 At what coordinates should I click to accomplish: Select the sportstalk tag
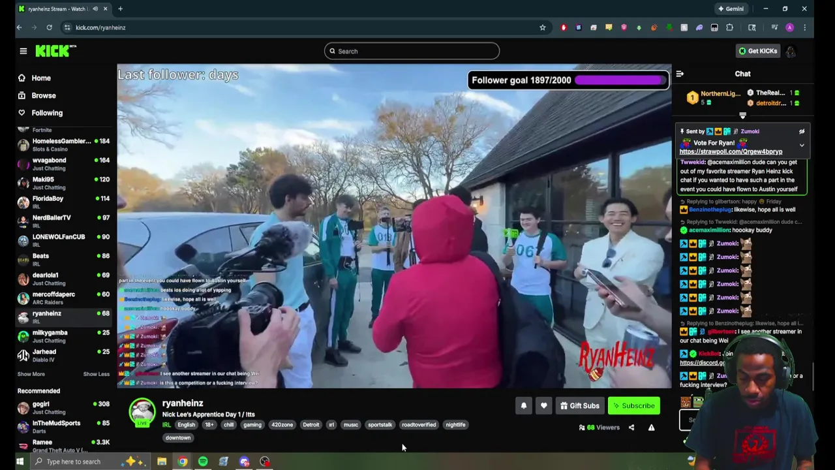380,425
